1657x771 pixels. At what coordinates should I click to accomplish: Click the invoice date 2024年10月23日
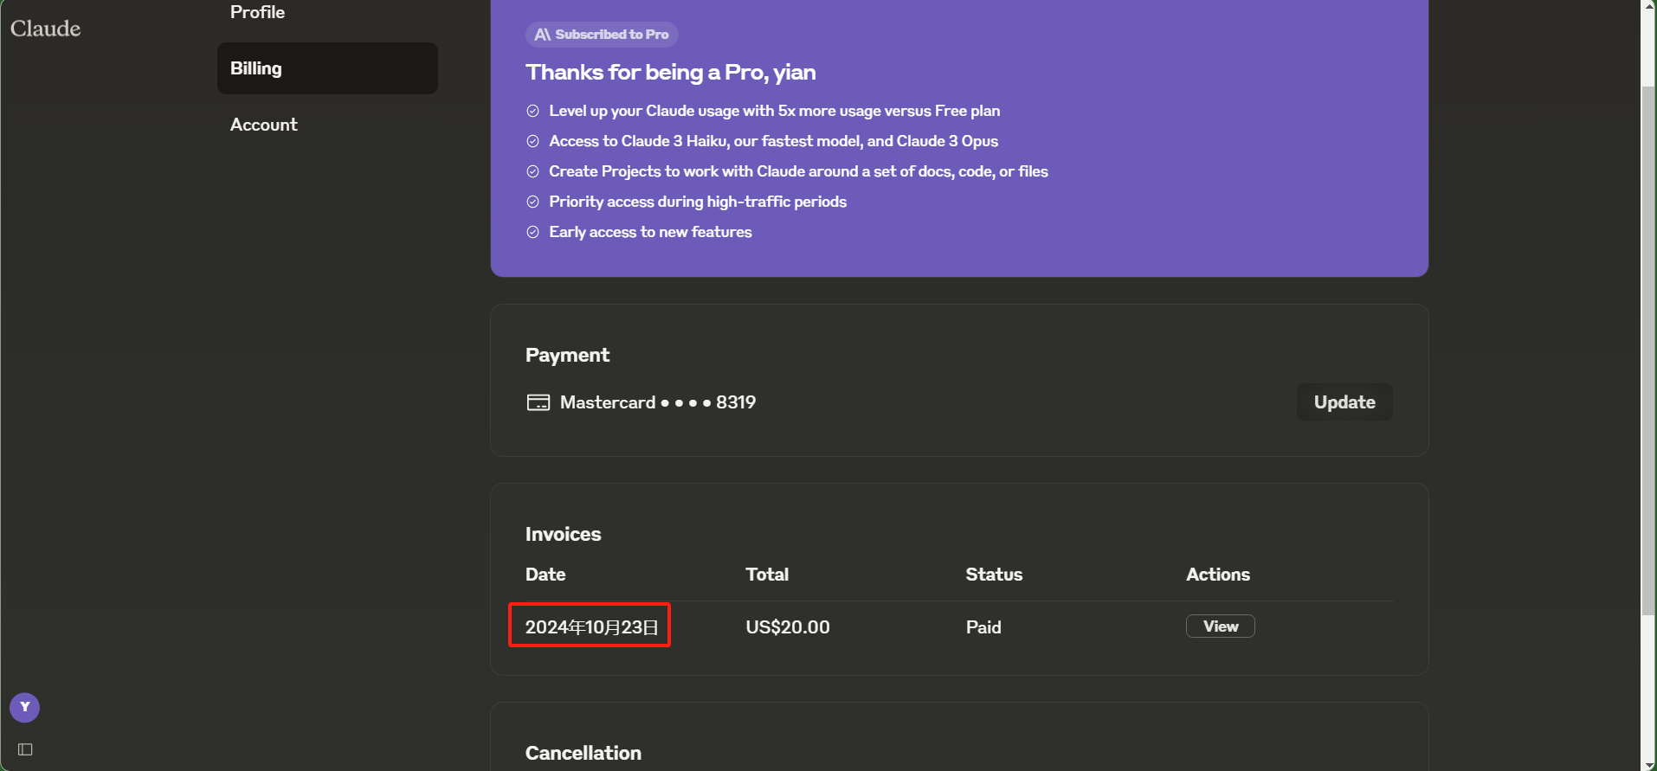click(x=591, y=627)
